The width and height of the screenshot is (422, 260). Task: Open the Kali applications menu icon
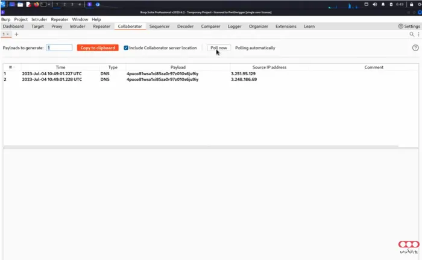[x=4, y=4]
